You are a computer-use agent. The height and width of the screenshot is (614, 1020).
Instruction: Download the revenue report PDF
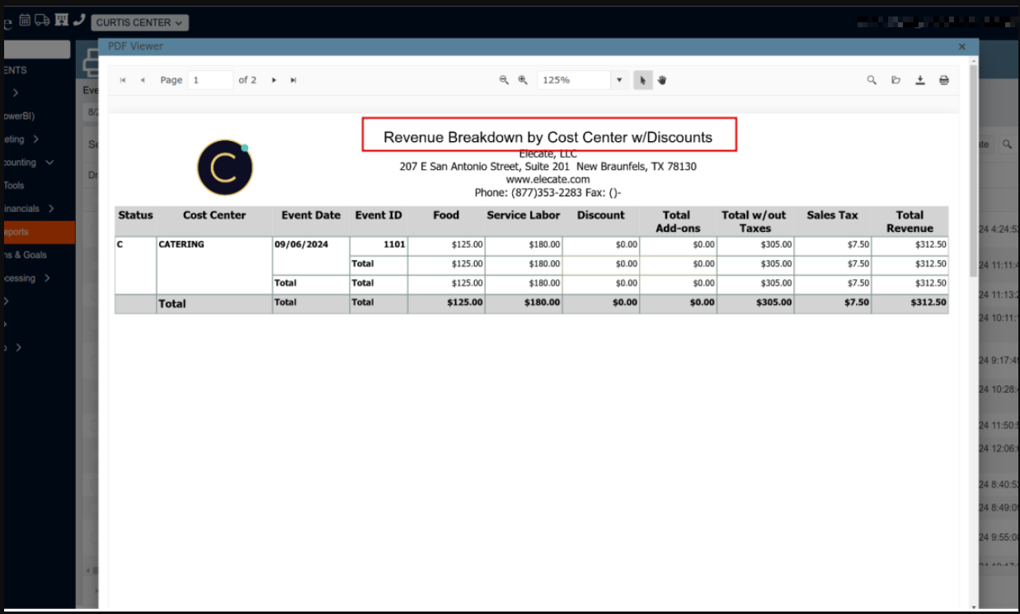tap(920, 80)
